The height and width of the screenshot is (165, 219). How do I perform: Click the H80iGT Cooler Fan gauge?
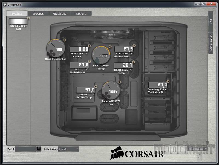(x=56, y=48)
